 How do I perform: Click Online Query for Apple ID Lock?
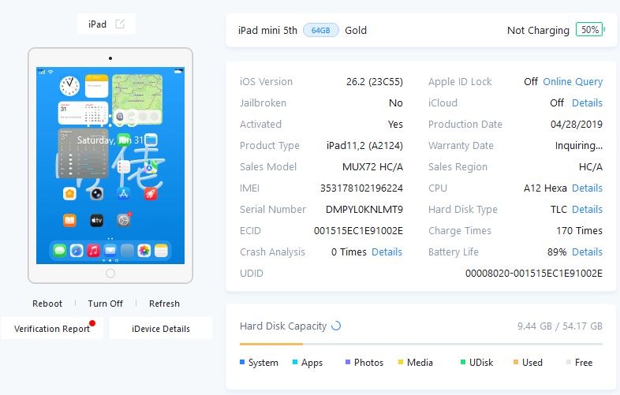(x=573, y=82)
